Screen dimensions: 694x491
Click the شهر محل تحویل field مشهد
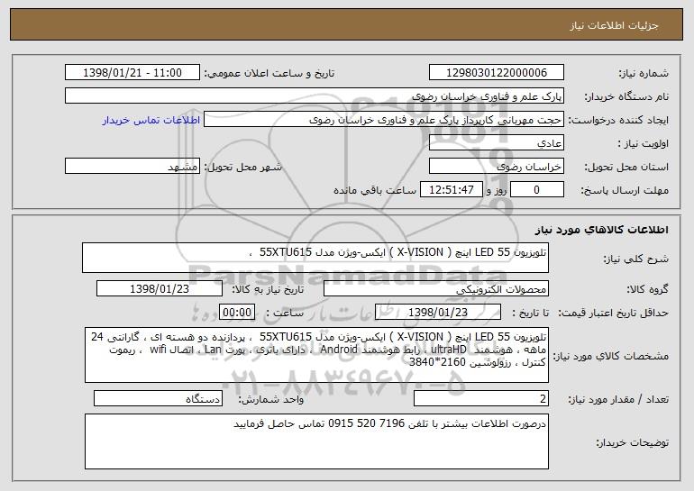click(132, 167)
